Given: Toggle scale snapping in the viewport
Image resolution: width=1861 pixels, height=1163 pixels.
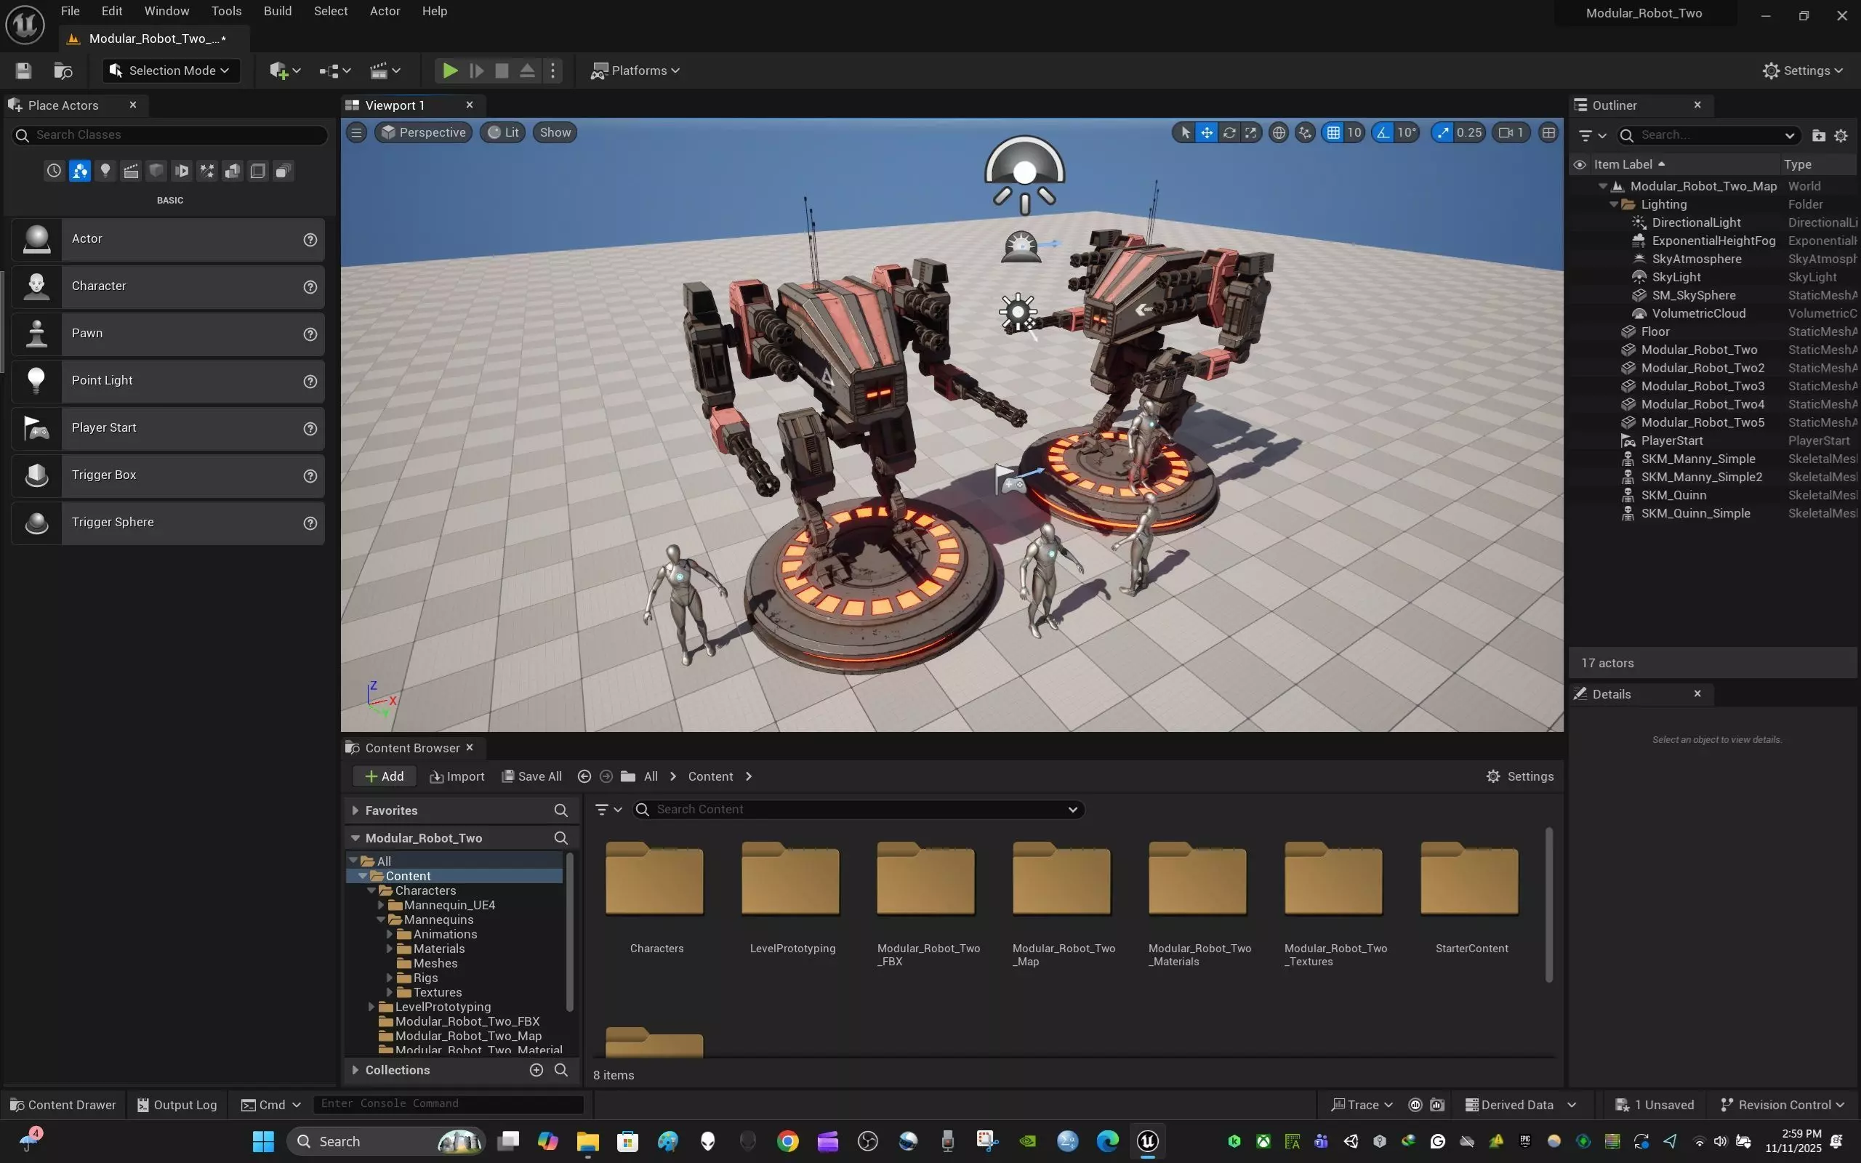Looking at the screenshot, I should [x=1443, y=132].
